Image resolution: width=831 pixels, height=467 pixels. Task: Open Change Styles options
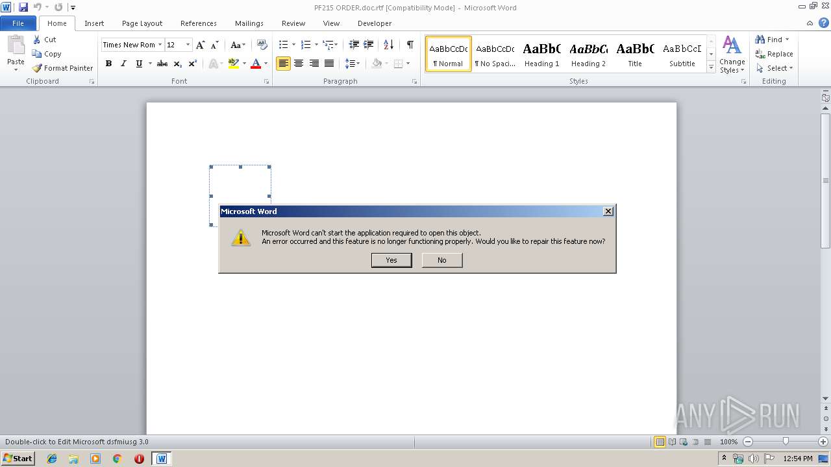[x=732, y=55]
